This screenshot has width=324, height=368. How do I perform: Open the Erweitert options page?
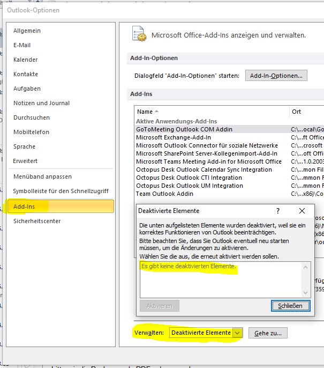click(x=25, y=161)
